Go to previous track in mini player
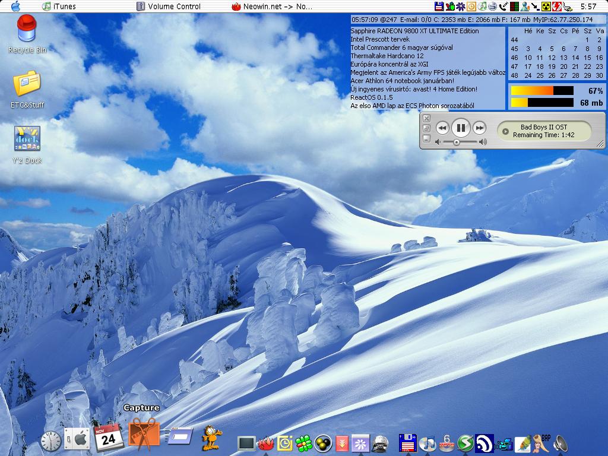 click(442, 128)
